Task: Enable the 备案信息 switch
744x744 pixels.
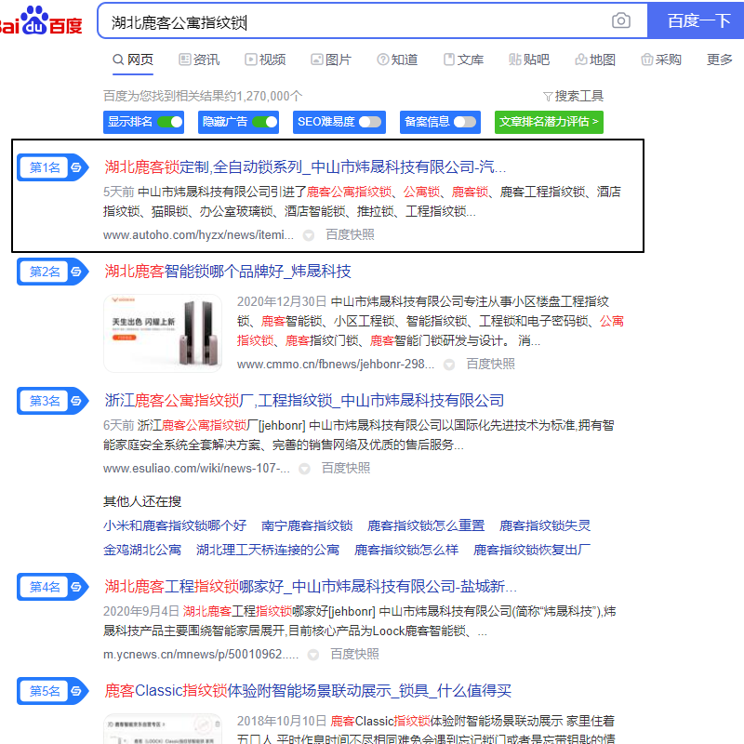Action: click(465, 122)
